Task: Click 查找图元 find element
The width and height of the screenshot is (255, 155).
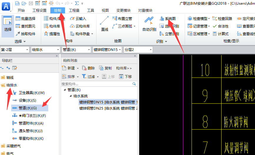Action: point(26,26)
